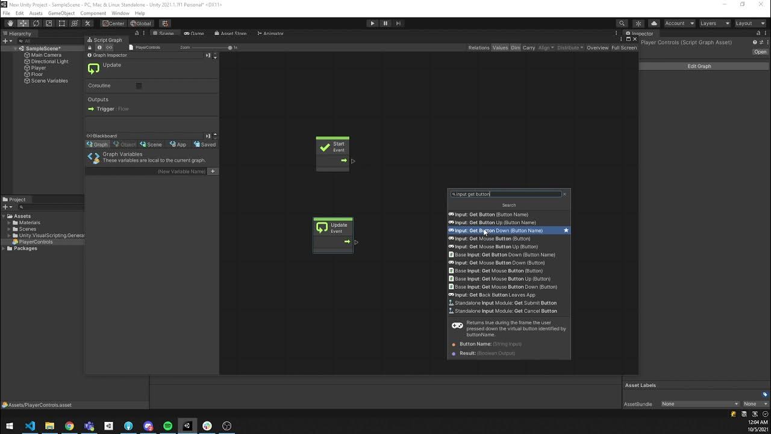Click the New Variable Name field
The height and width of the screenshot is (434, 771).
coord(148,171)
